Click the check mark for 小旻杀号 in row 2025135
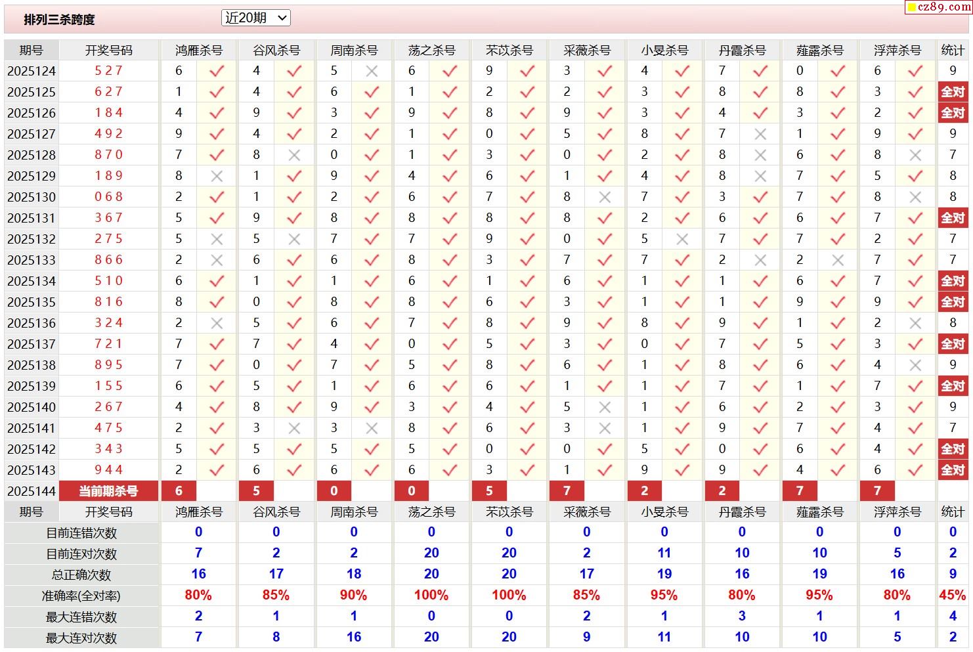This screenshot has width=973, height=652. pyautogui.click(x=682, y=302)
